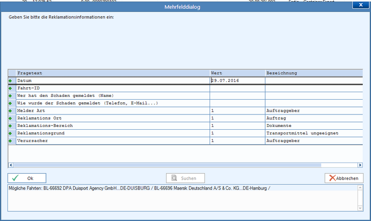The width and height of the screenshot is (371, 221).
Task: Click the green marker icon beside Fahrt-ID
Action: [10, 88]
